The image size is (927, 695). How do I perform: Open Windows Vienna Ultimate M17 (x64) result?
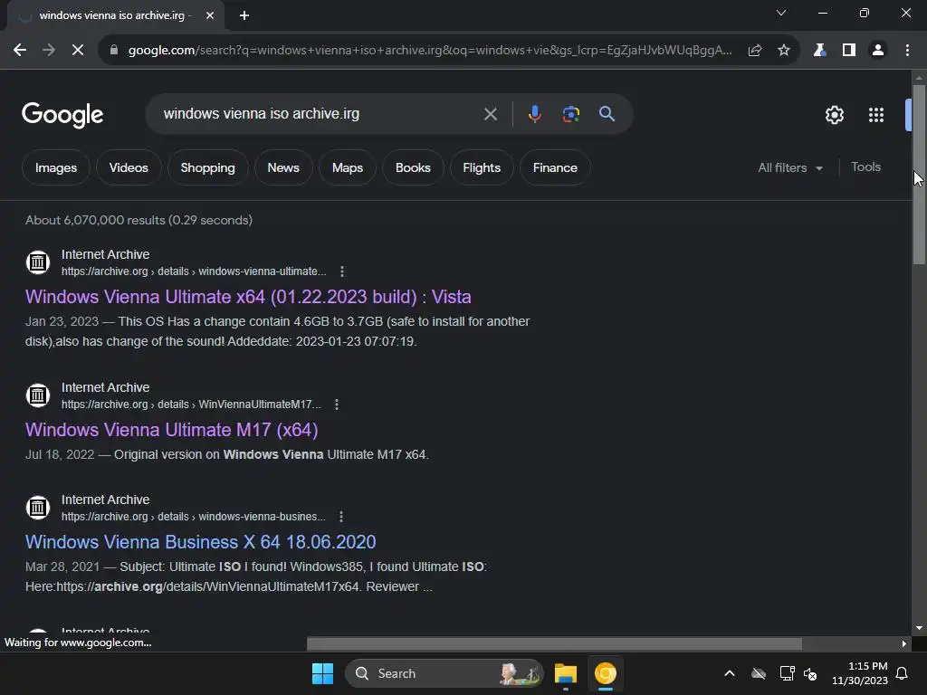(171, 430)
